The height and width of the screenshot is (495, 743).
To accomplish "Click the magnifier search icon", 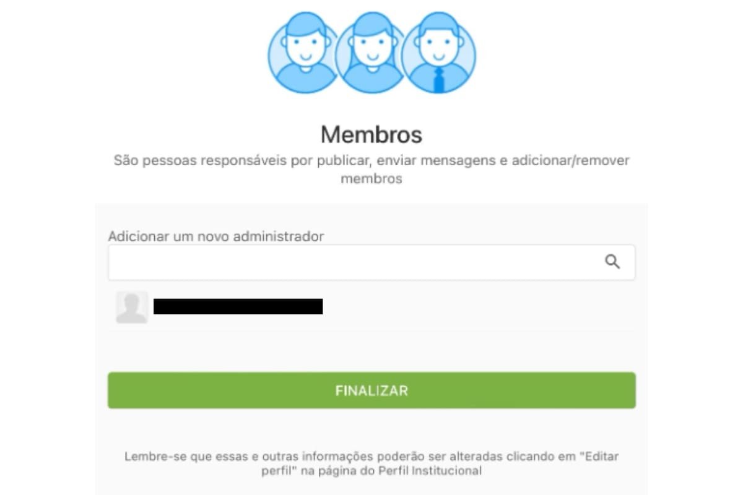I will 612,262.
